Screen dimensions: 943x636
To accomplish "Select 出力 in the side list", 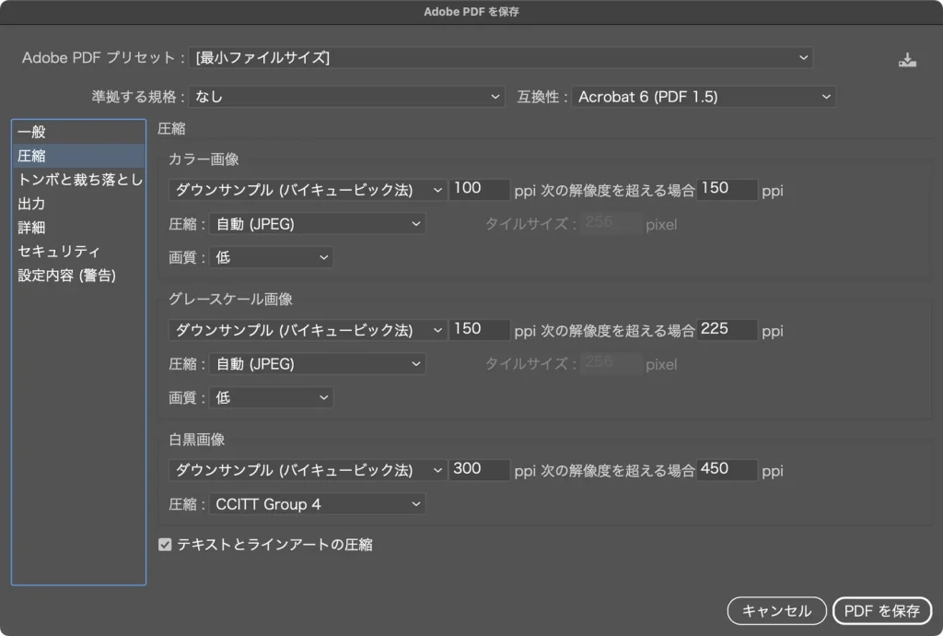I will click(78, 204).
